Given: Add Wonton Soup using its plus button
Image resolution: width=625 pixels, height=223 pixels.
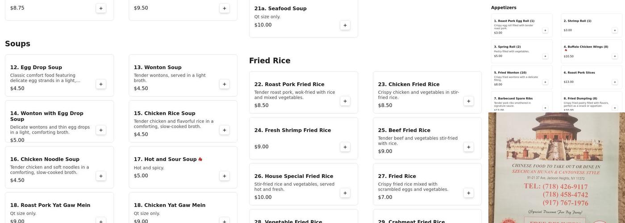Looking at the screenshot, I should pos(225,84).
